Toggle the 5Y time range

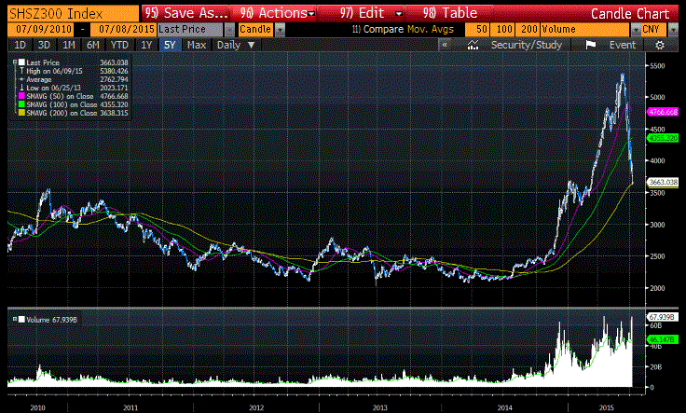[x=171, y=45]
